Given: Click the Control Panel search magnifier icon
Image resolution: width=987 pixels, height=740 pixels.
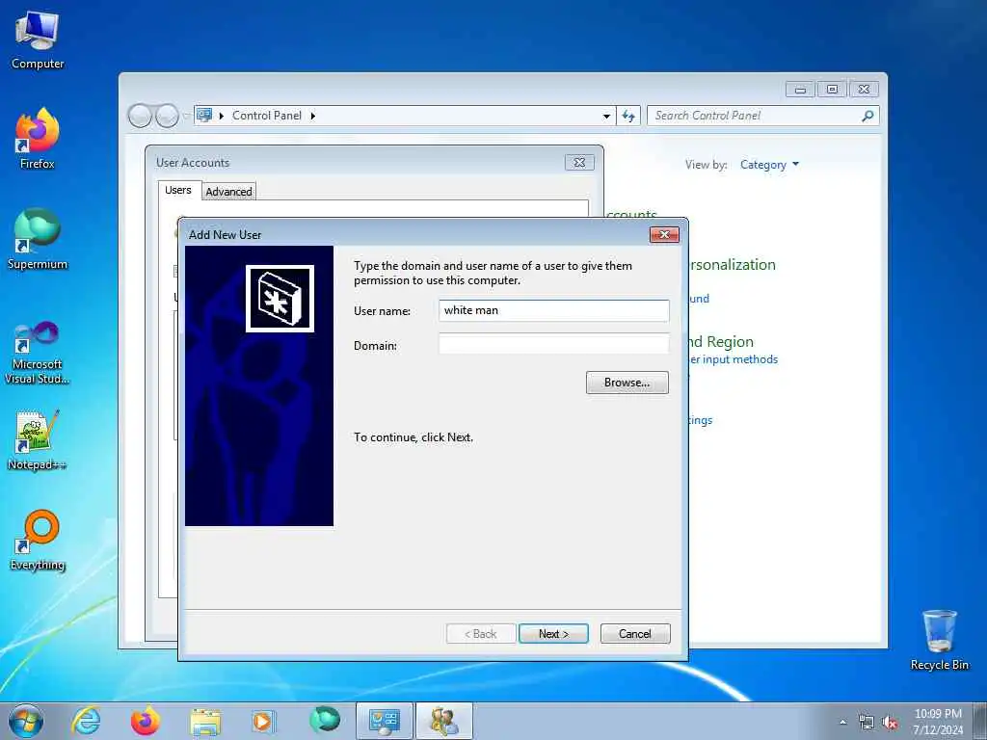Looking at the screenshot, I should pos(867,116).
